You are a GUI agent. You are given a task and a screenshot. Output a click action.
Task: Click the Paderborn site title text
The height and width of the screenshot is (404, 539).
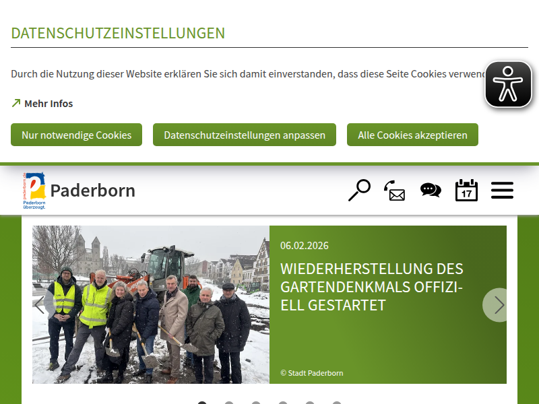point(93,191)
